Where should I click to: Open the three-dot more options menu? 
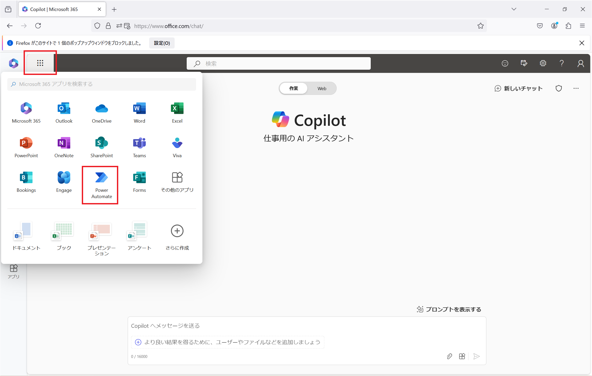[x=576, y=89]
